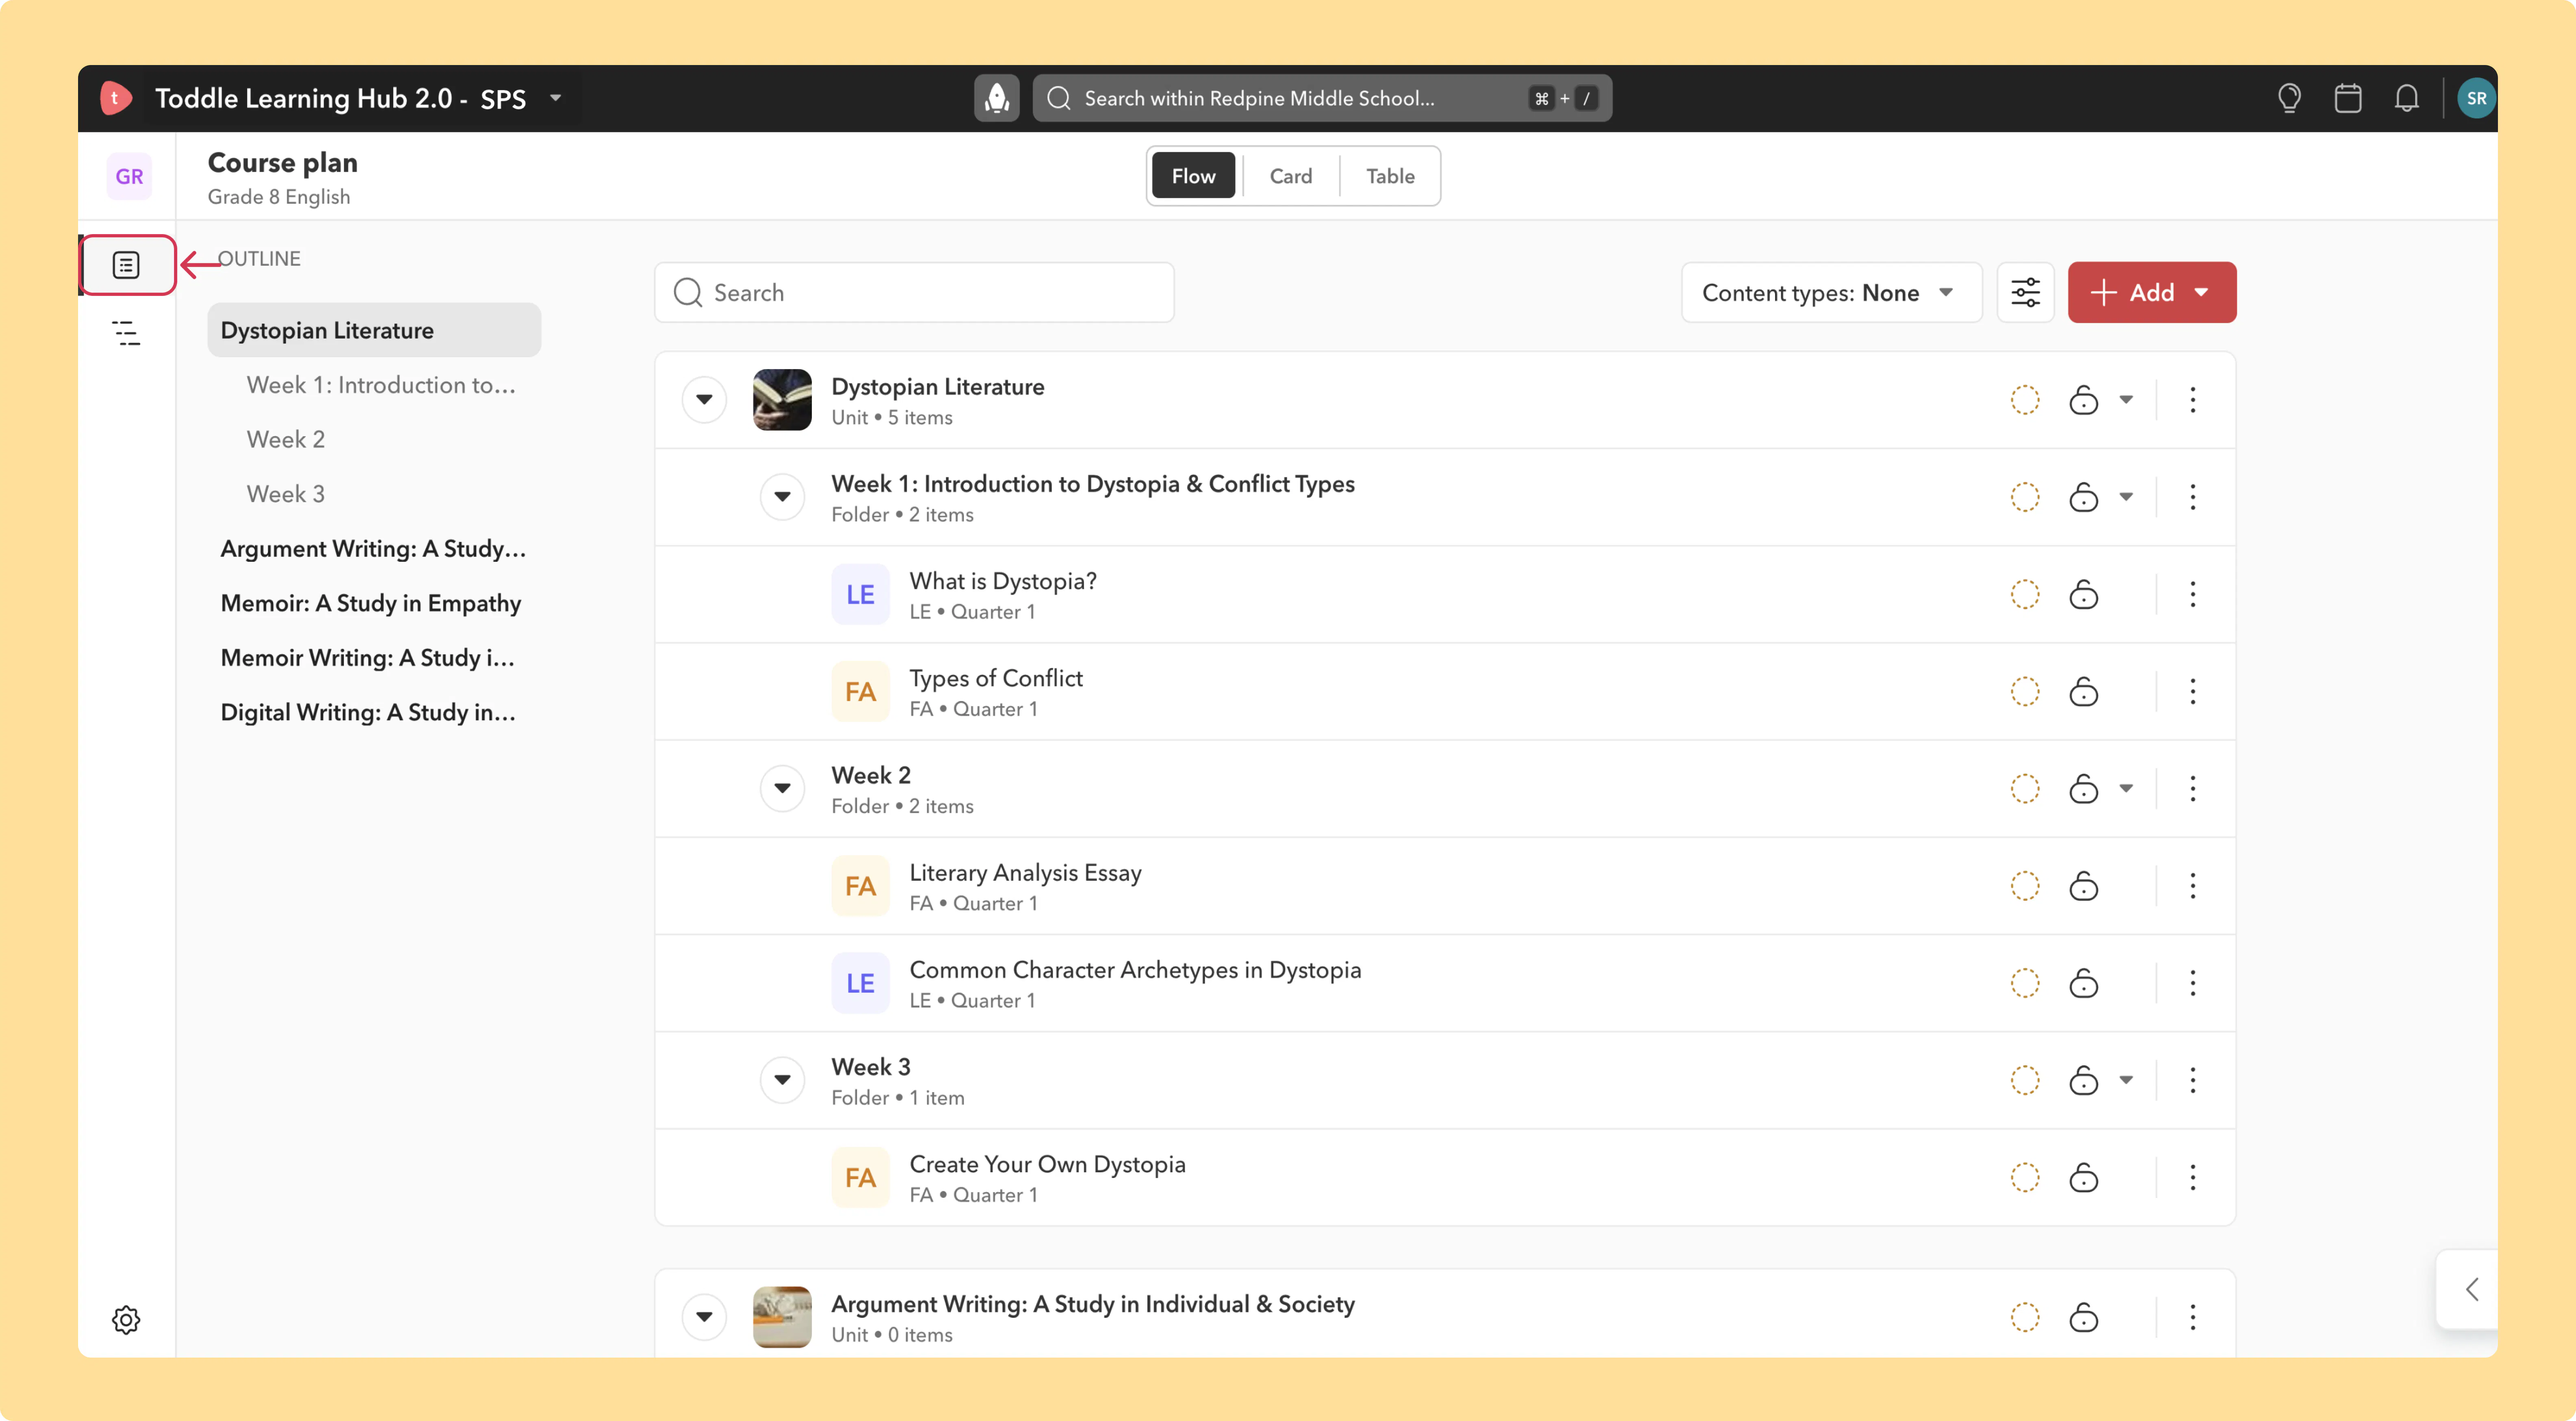Collapse the Week 3 folder

pyautogui.click(x=782, y=1080)
